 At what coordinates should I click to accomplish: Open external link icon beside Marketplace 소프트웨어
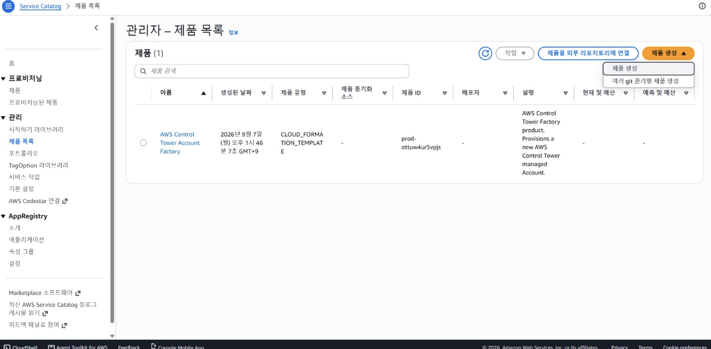coord(78,293)
